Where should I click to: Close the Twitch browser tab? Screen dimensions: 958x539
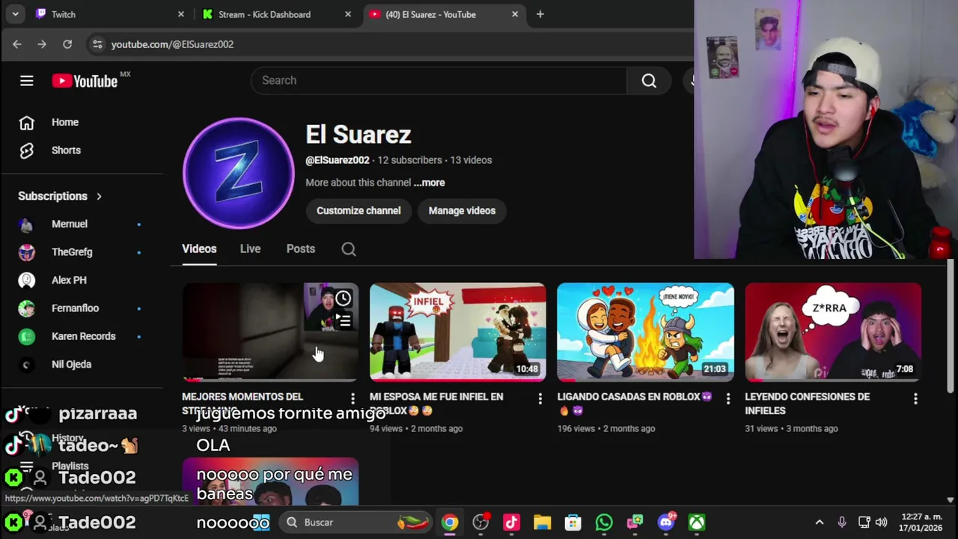pos(181,14)
